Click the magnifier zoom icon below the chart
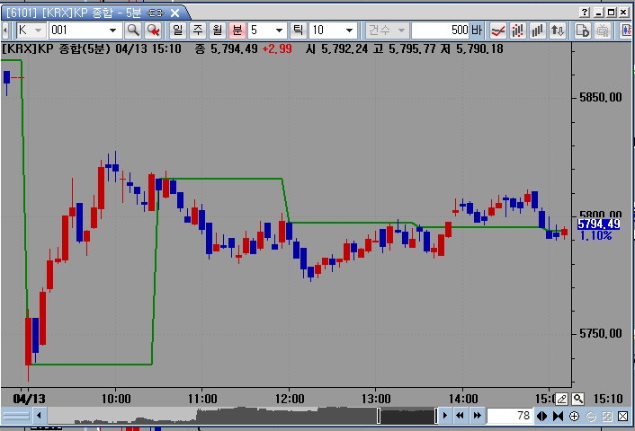Image resolution: width=635 pixels, height=431 pixels. click(x=577, y=399)
